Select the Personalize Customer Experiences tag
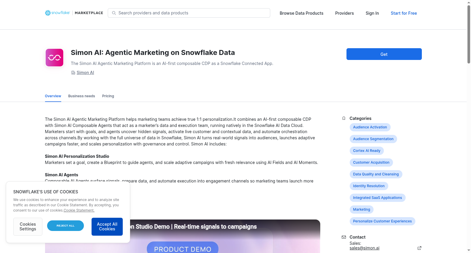The width and height of the screenshot is (471, 253). click(382, 221)
